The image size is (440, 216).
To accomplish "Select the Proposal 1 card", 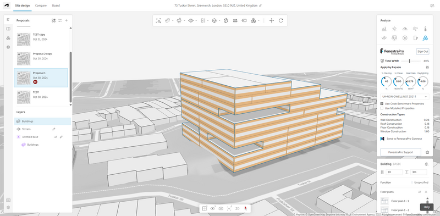I will pyautogui.click(x=41, y=77).
